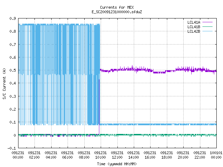Screen dimensions: 223x167
Task: Click the blue LCL42B legend line sample
Action: point(207,31)
